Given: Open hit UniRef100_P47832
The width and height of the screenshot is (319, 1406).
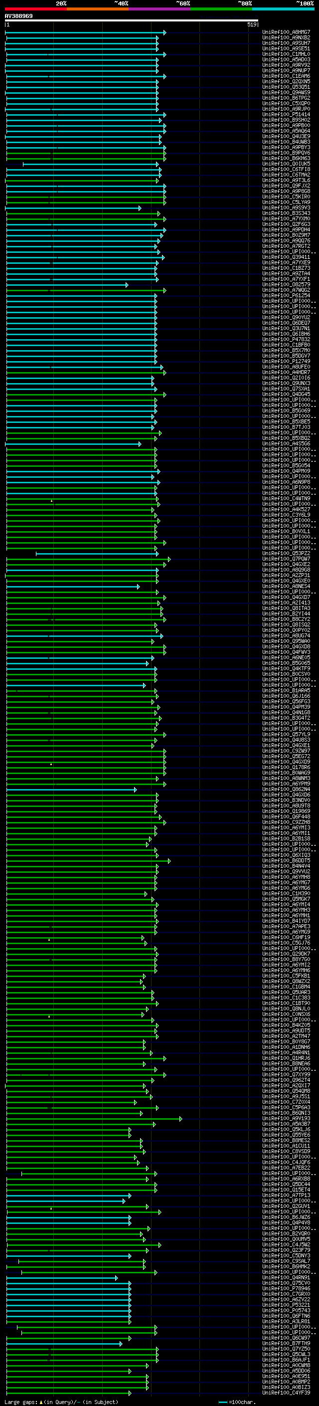Looking at the screenshot, I should click(x=286, y=340).
